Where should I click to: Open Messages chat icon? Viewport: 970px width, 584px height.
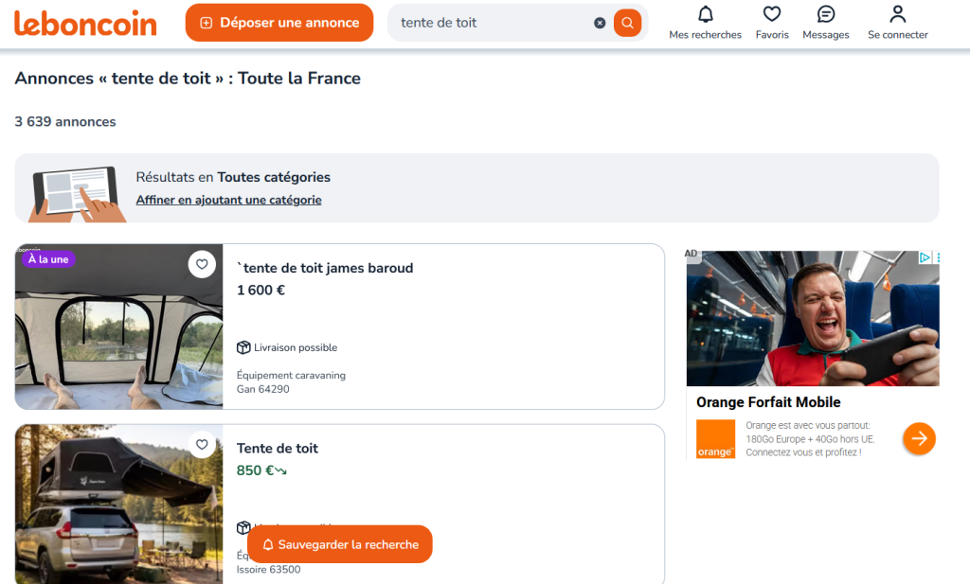pos(826,14)
